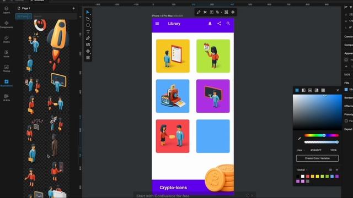Select angular gradient fill type
This screenshot has width=353, height=198.
(x=317, y=90)
